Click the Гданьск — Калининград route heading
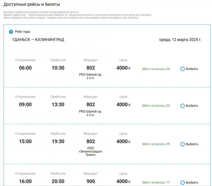This screenshot has width=212, height=186. point(38,40)
